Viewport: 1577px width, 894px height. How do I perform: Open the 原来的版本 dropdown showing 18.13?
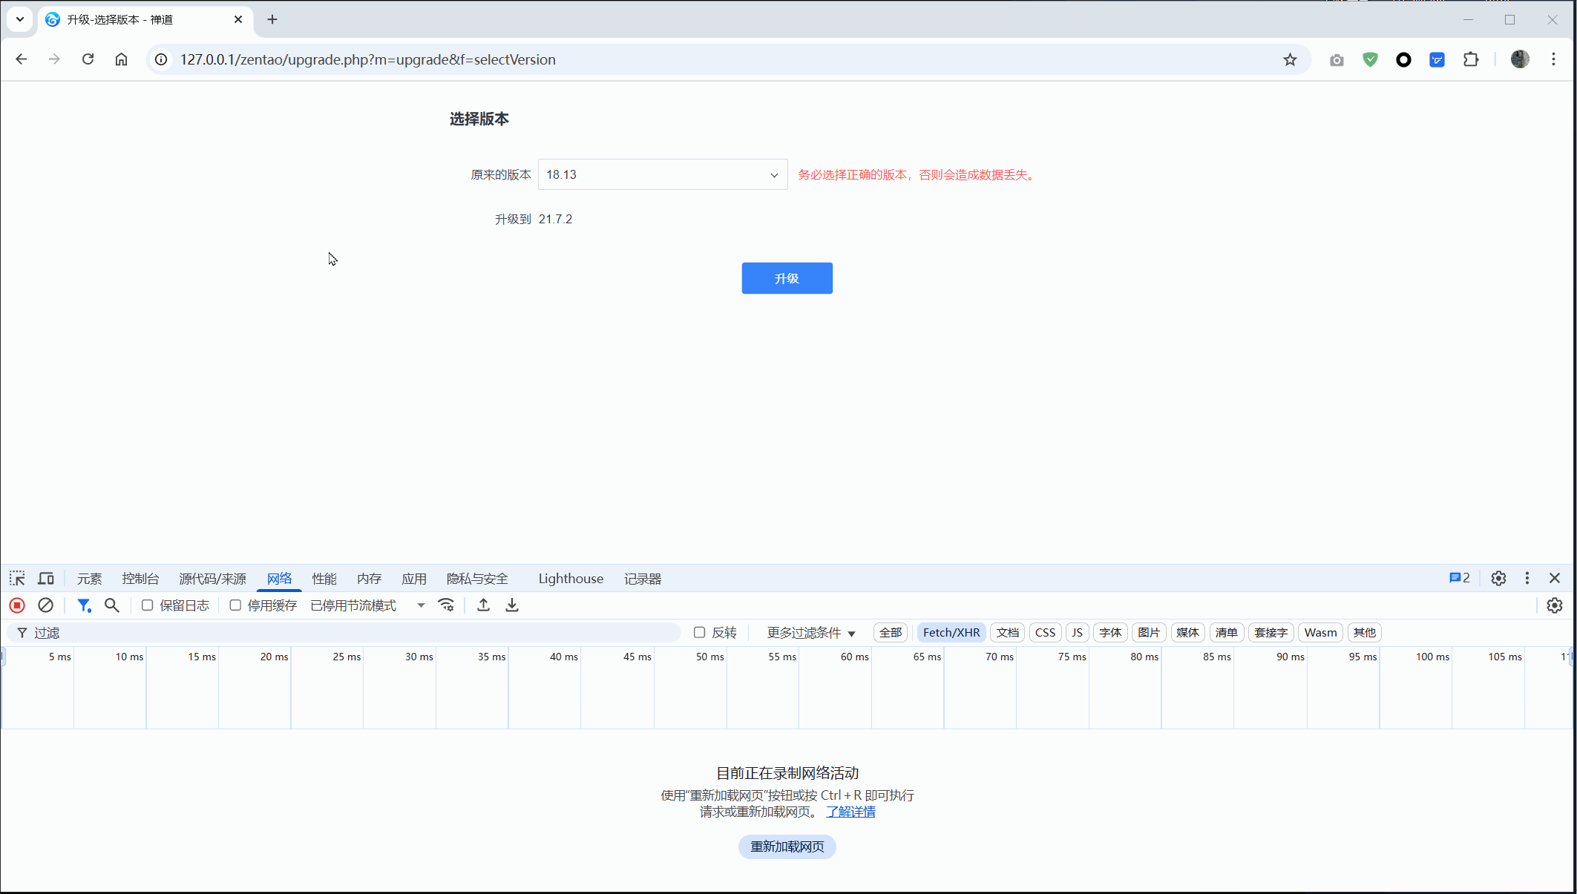[663, 174]
